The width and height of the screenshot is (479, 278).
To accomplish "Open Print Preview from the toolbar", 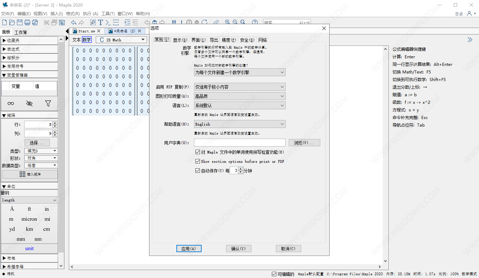I will pyautogui.click(x=35, y=22).
